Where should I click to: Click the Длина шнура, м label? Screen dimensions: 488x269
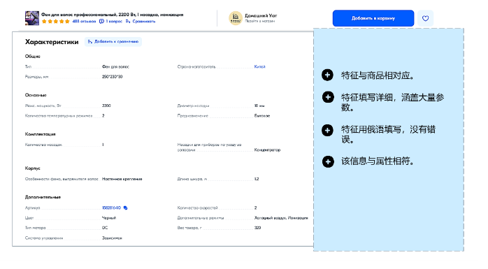[x=192, y=179]
